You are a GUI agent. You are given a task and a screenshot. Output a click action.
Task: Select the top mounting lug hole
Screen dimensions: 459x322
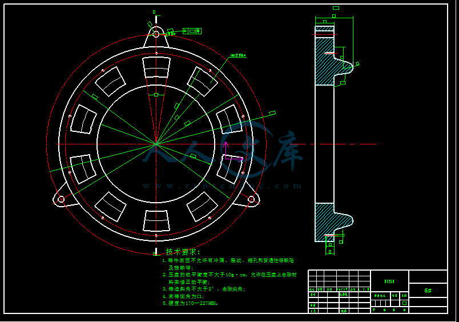coord(156,34)
